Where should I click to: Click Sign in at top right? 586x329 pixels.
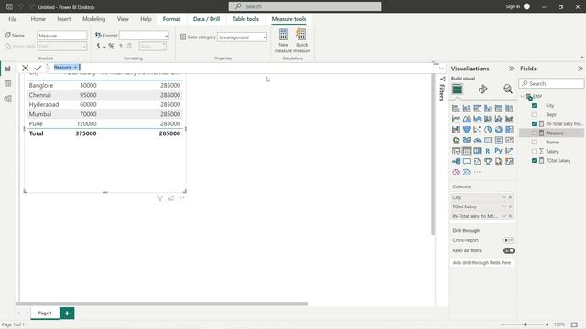513,6
